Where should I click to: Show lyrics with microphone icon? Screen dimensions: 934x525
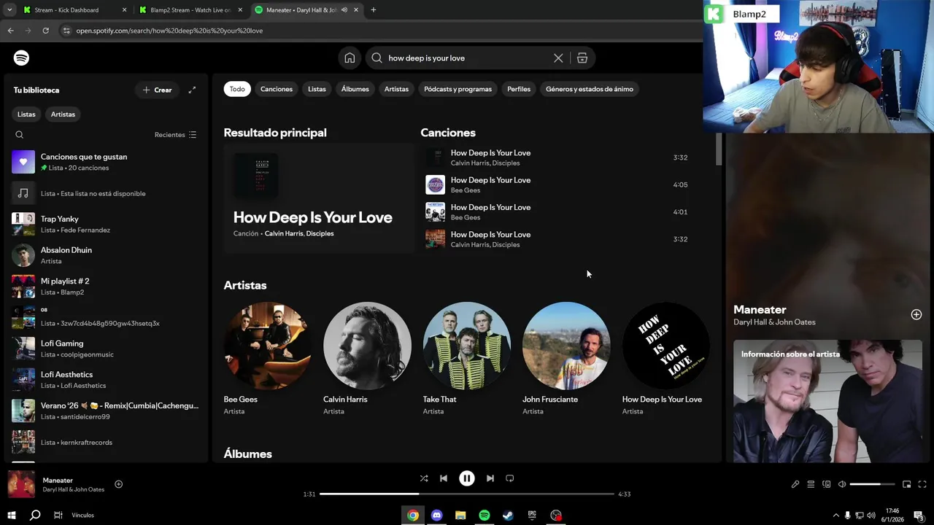coord(795,484)
